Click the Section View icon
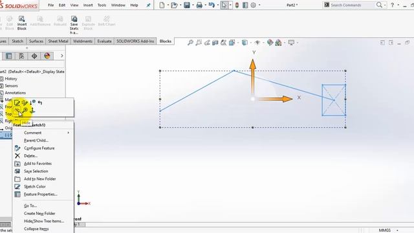 click(x=215, y=43)
